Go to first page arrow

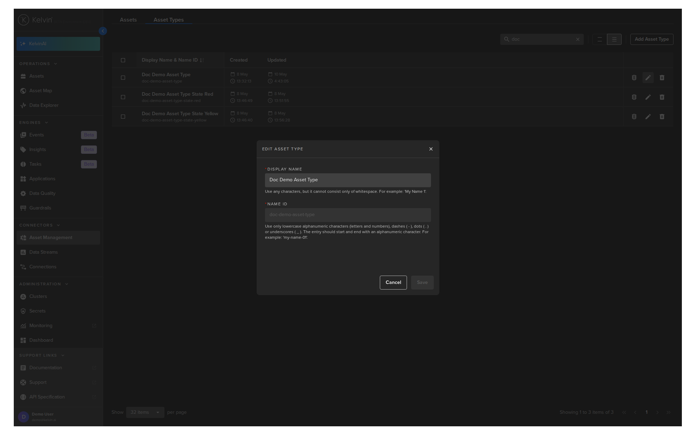click(x=624, y=412)
